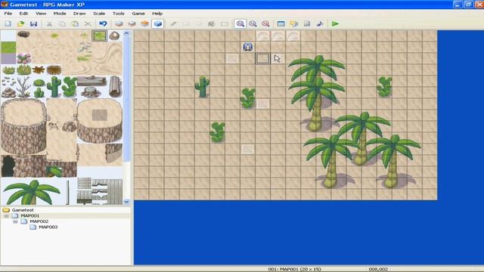Screen dimensions: 484x272
Task: Select the Pencil draw tool
Action: 173,23
